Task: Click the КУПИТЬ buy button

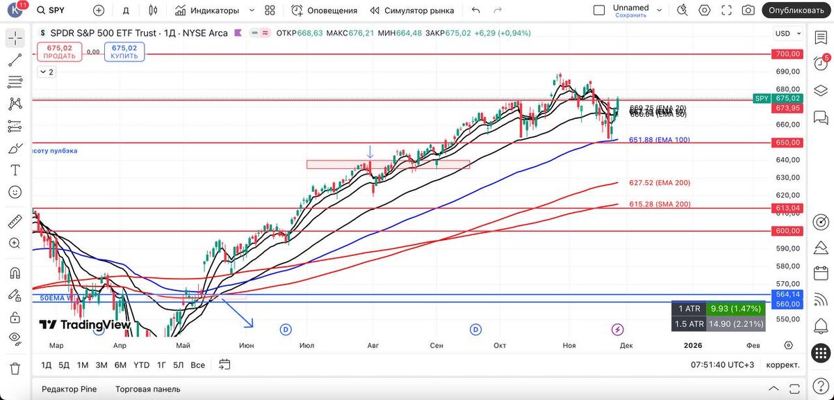Action: click(x=124, y=51)
